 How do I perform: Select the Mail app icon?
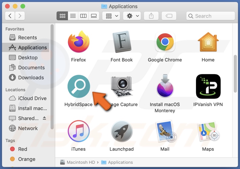tap(166, 131)
